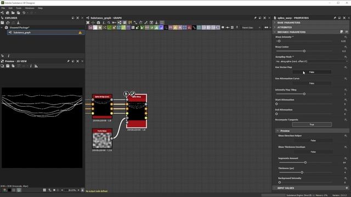Click the tiling grid icon in 2D View footer
Viewport: 351px width, 197px height.
pyautogui.click(x=44, y=190)
